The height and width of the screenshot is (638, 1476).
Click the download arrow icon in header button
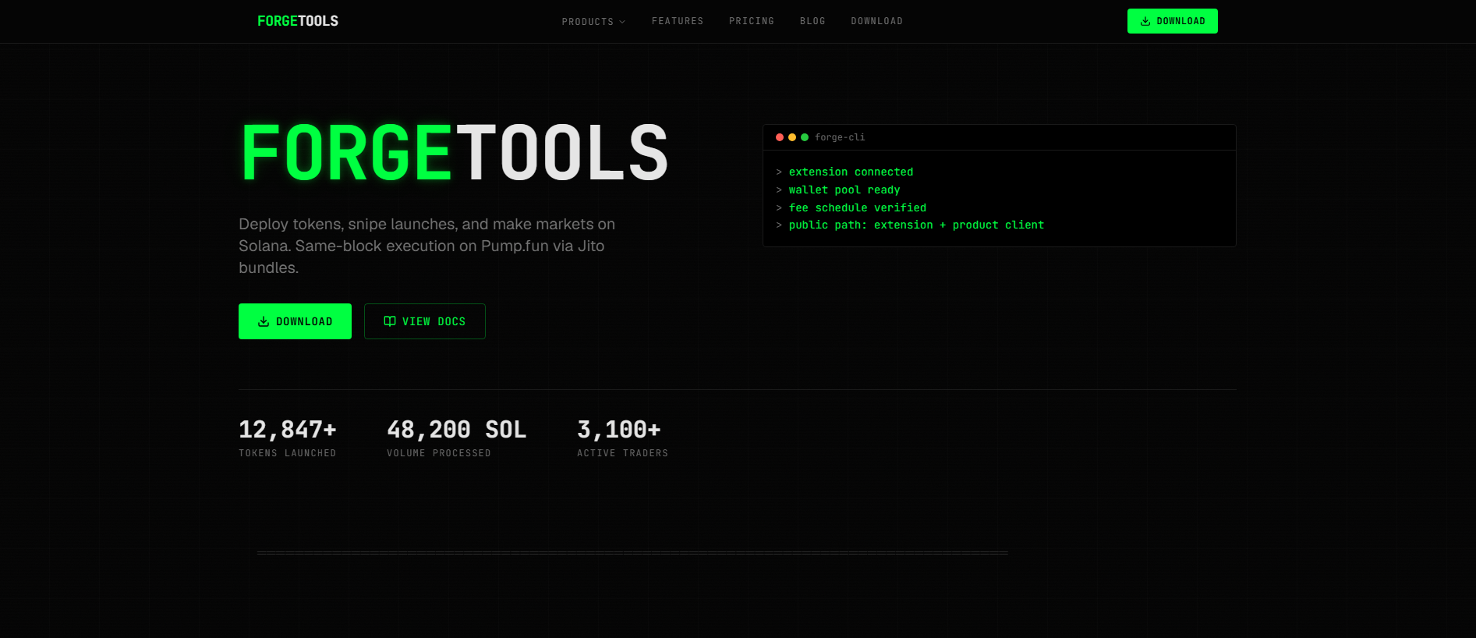click(x=1145, y=21)
